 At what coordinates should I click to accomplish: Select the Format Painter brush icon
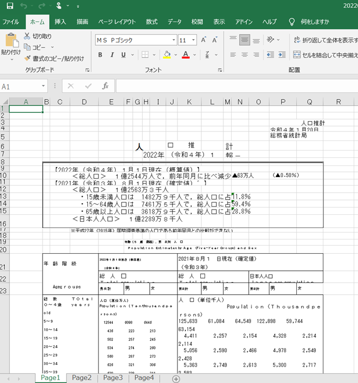[x=27, y=58]
